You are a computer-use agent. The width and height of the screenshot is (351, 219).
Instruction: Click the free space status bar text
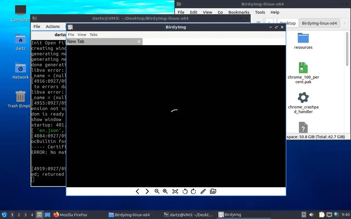pos(316,137)
